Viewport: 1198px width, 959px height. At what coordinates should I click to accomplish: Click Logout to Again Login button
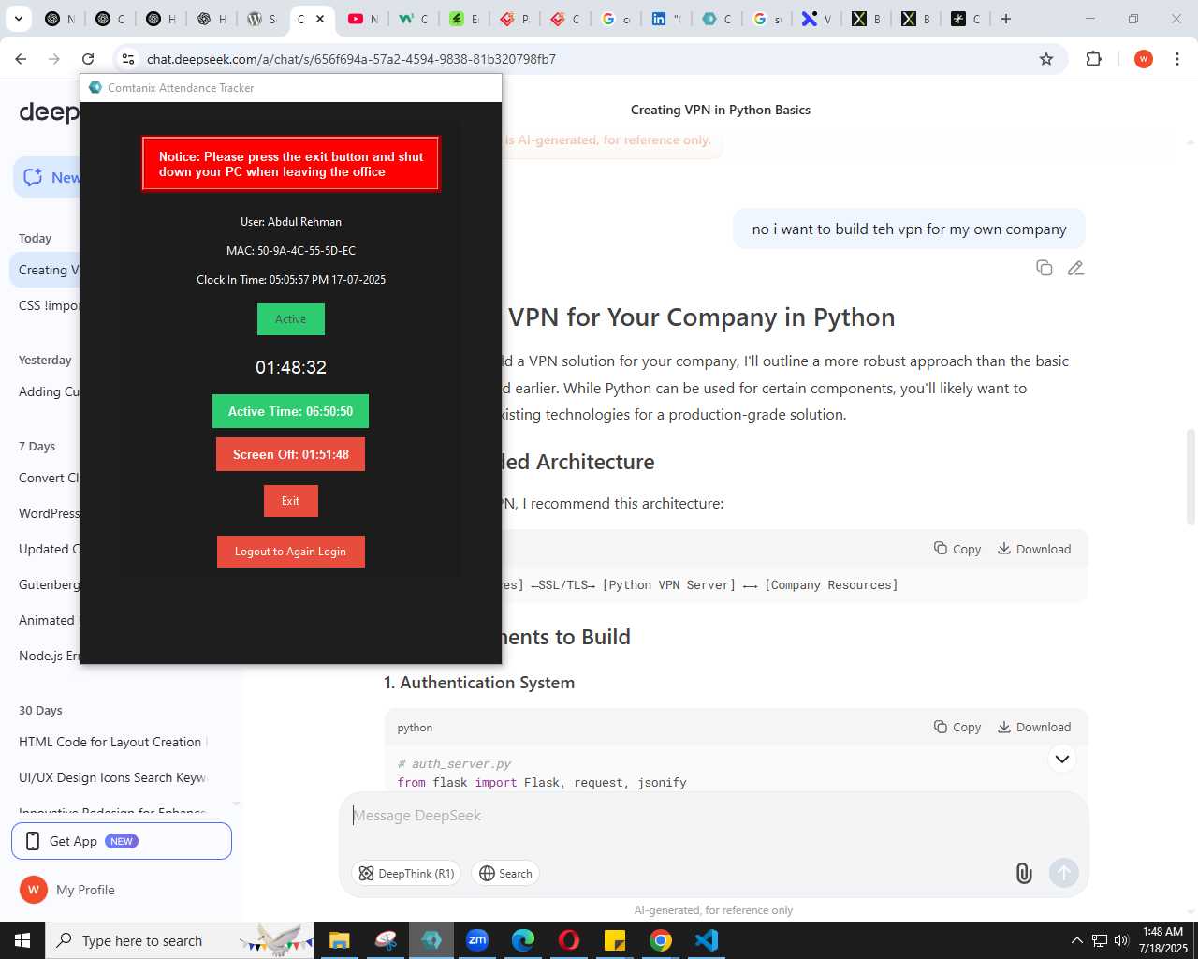tap(290, 552)
